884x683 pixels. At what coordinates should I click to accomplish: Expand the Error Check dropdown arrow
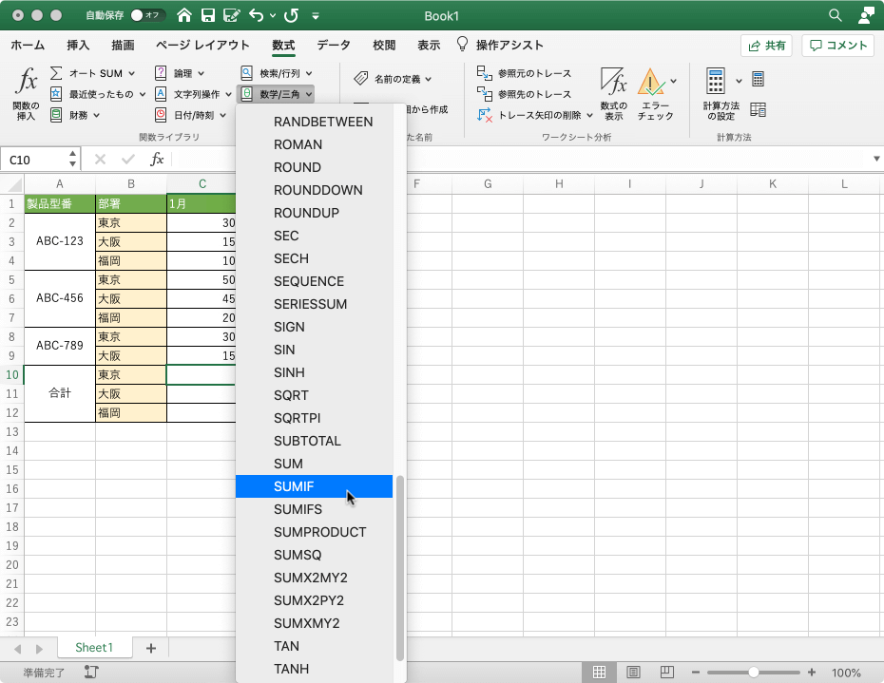pos(674,81)
